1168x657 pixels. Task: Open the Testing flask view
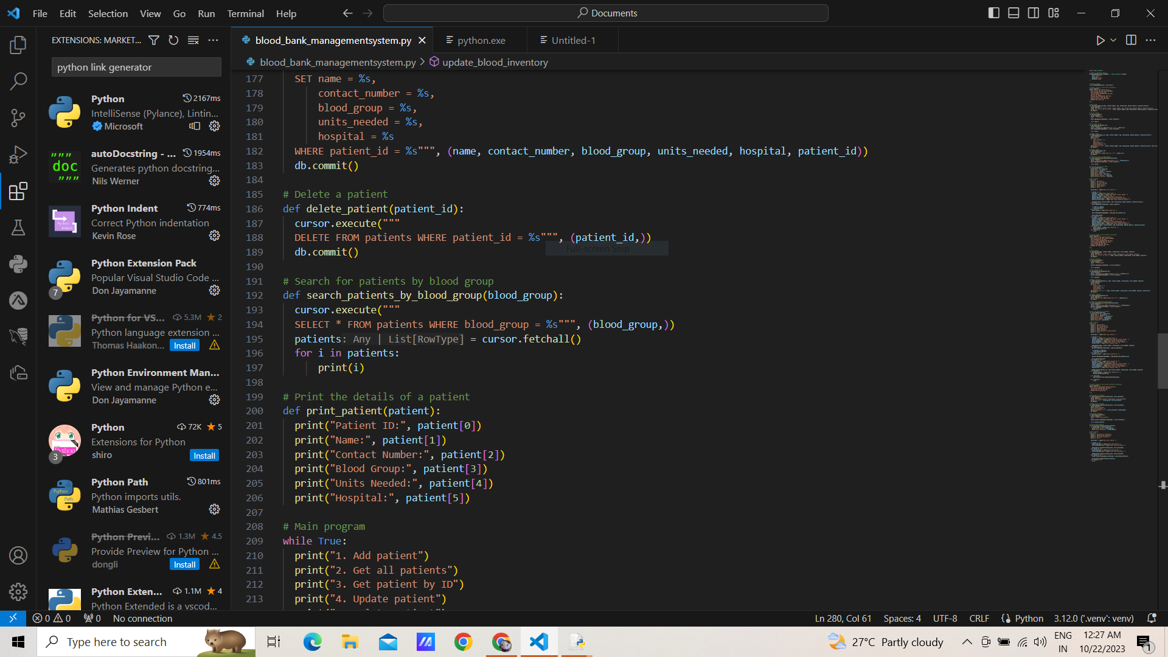click(x=18, y=228)
